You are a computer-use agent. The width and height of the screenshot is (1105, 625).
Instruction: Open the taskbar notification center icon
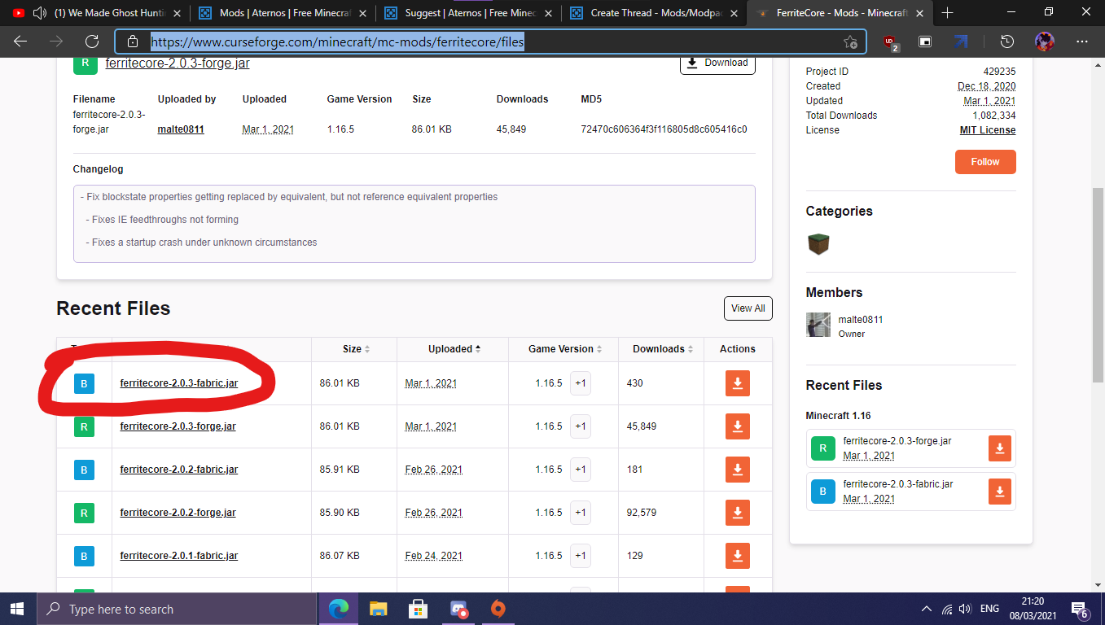[x=1081, y=610]
